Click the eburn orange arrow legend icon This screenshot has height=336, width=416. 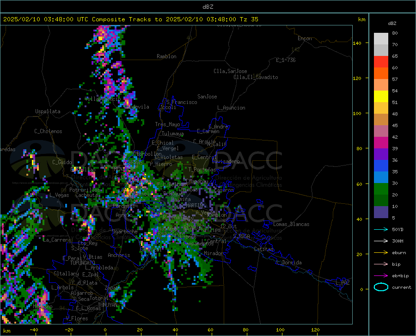(x=381, y=252)
